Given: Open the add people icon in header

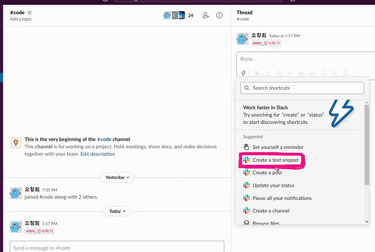Looking at the screenshot, I should [206, 15].
